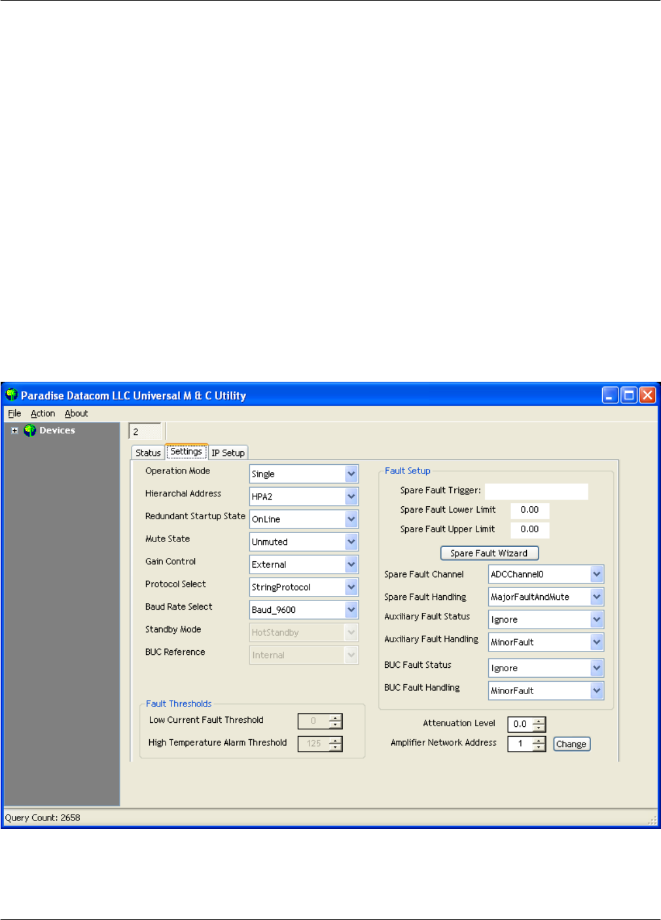661x920 pixels.
Task: Increase the Attenuation Level with up arrow
Action: click(x=539, y=721)
